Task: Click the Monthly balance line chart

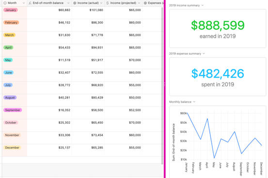Action: click(218, 141)
